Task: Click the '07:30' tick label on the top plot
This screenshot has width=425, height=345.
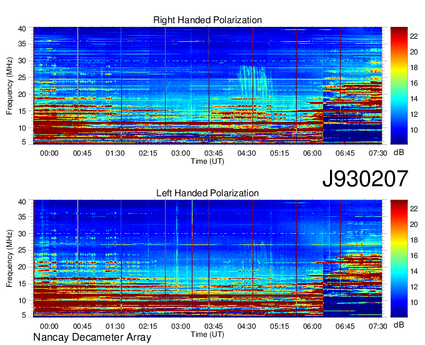Action: (378, 153)
